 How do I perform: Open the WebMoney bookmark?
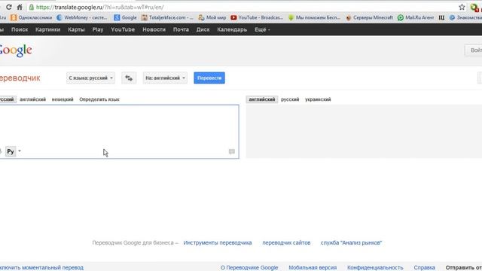click(x=82, y=18)
